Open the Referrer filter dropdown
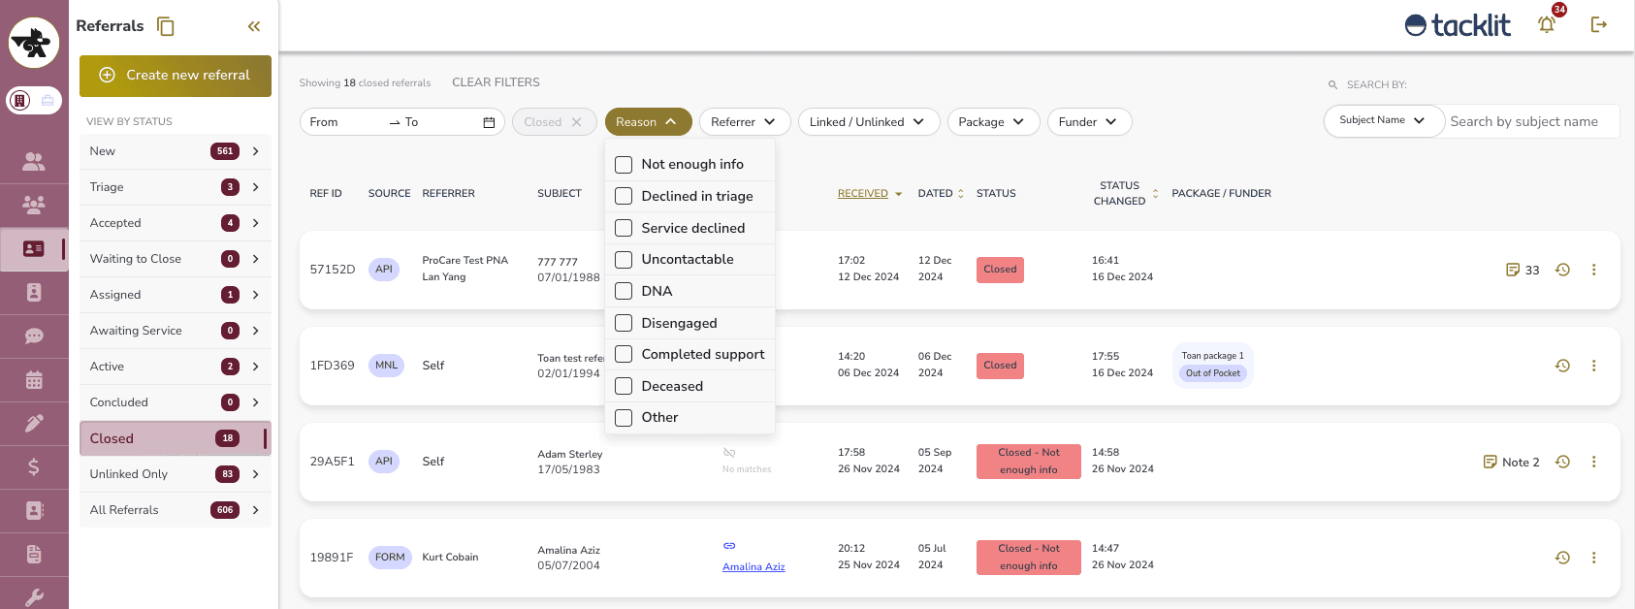Image resolution: width=1635 pixels, height=609 pixels. (x=745, y=122)
